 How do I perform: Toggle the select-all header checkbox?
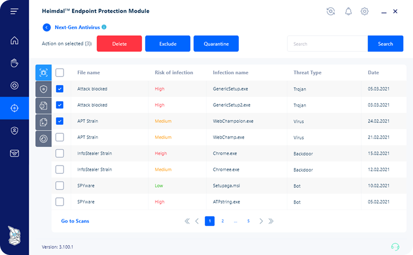60,72
